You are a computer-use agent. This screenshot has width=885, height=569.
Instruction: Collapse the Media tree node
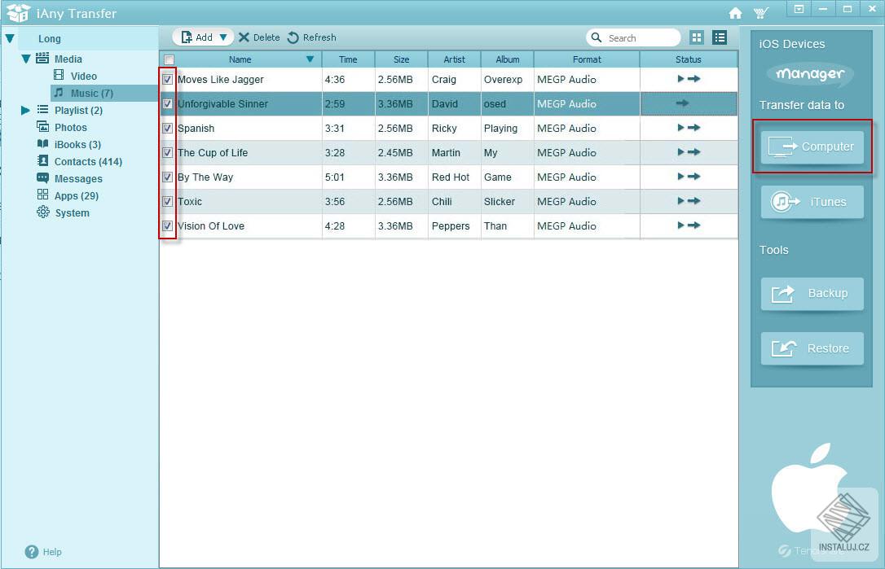pos(26,59)
